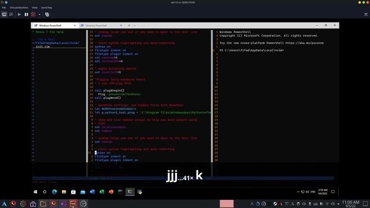
Task: Click the aka.ms/pscore6 link in PowerShell
Action: click(x=305, y=43)
